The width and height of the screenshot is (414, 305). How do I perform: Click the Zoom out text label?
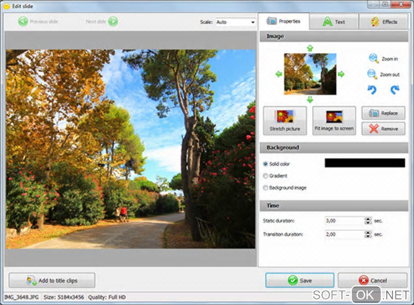390,75
